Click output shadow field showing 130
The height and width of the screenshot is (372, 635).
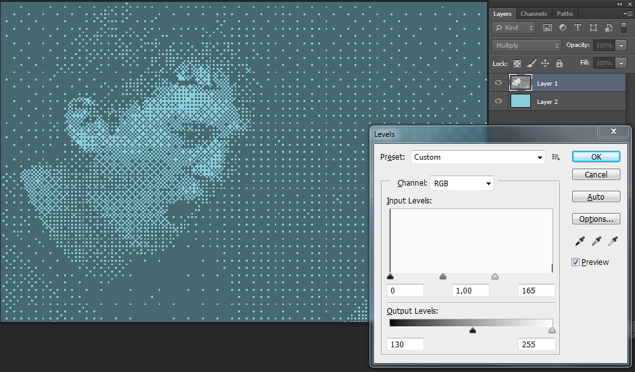coord(405,344)
